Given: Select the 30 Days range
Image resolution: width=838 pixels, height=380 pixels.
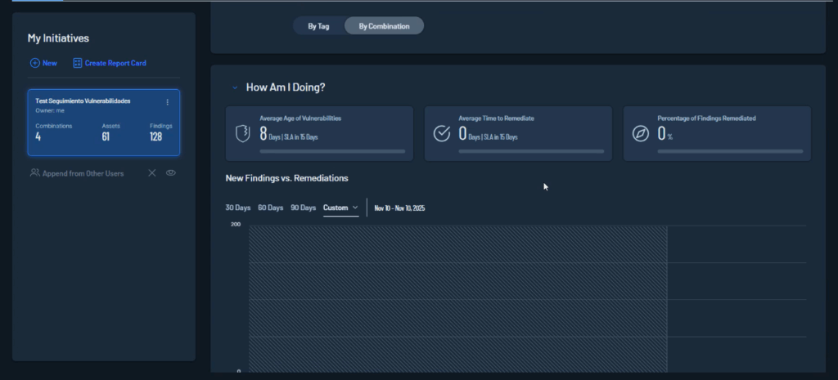Looking at the screenshot, I should point(237,208).
